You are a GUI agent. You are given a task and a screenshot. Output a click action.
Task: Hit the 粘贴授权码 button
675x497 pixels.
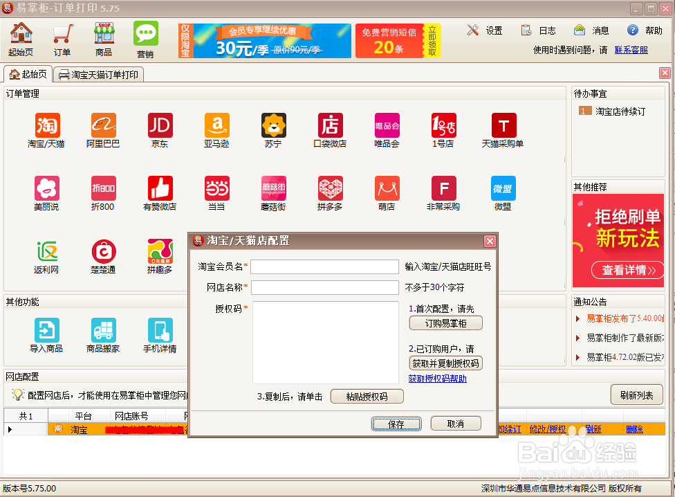pos(367,396)
